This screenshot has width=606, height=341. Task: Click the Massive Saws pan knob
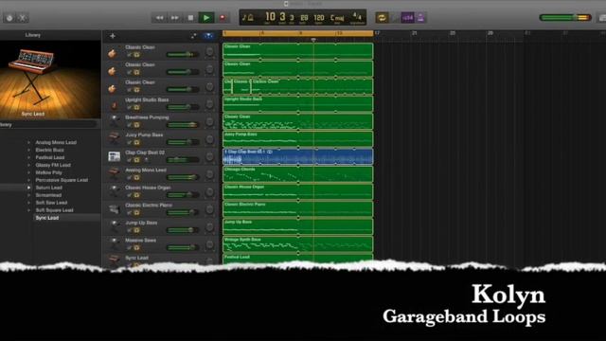209,244
